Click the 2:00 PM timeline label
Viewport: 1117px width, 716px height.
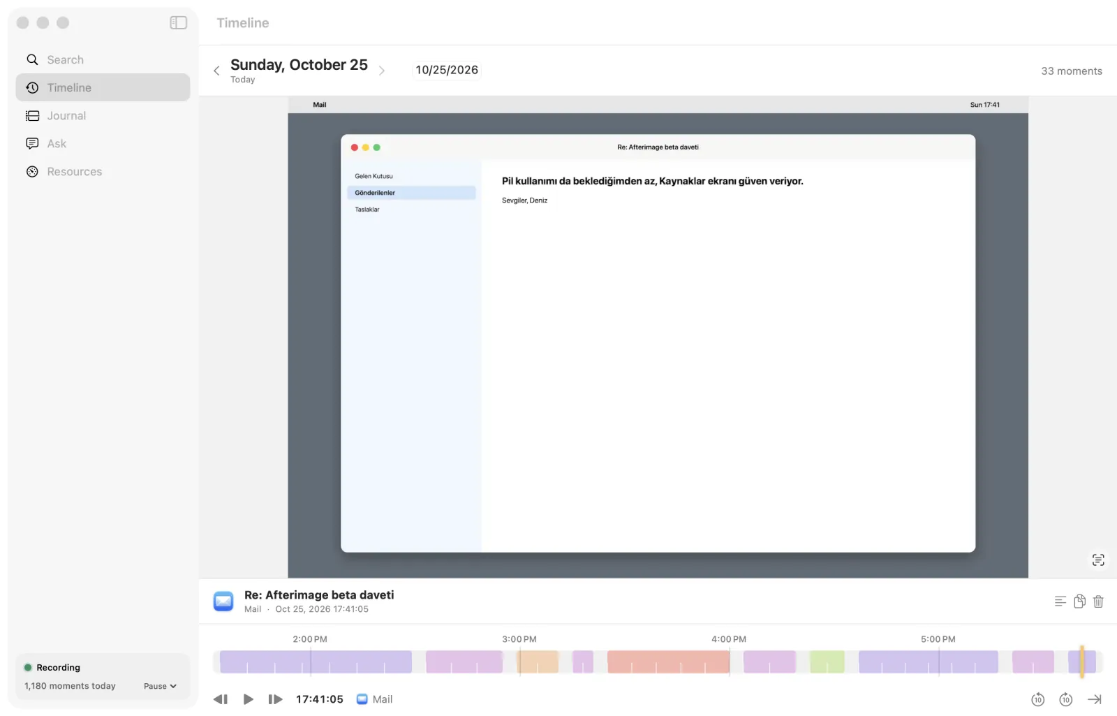(x=310, y=639)
